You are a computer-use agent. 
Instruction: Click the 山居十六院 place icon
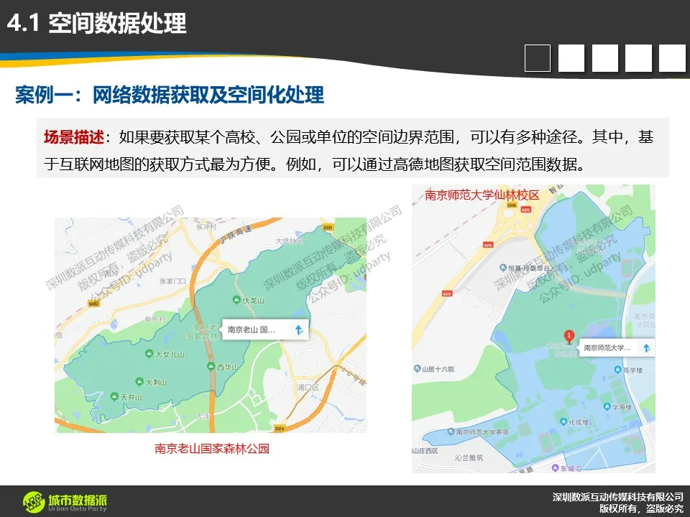[x=417, y=368]
